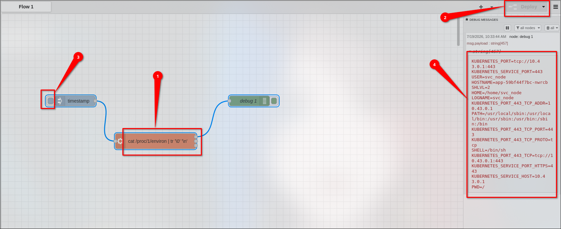Click the USER=svc_node line
Screen dimensions: 561x229
click(489, 77)
